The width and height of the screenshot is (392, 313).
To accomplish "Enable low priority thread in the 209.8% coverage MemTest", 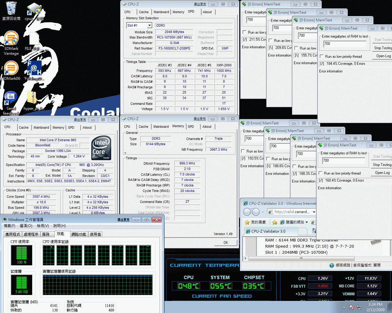I will pyautogui.click(x=270, y=40).
